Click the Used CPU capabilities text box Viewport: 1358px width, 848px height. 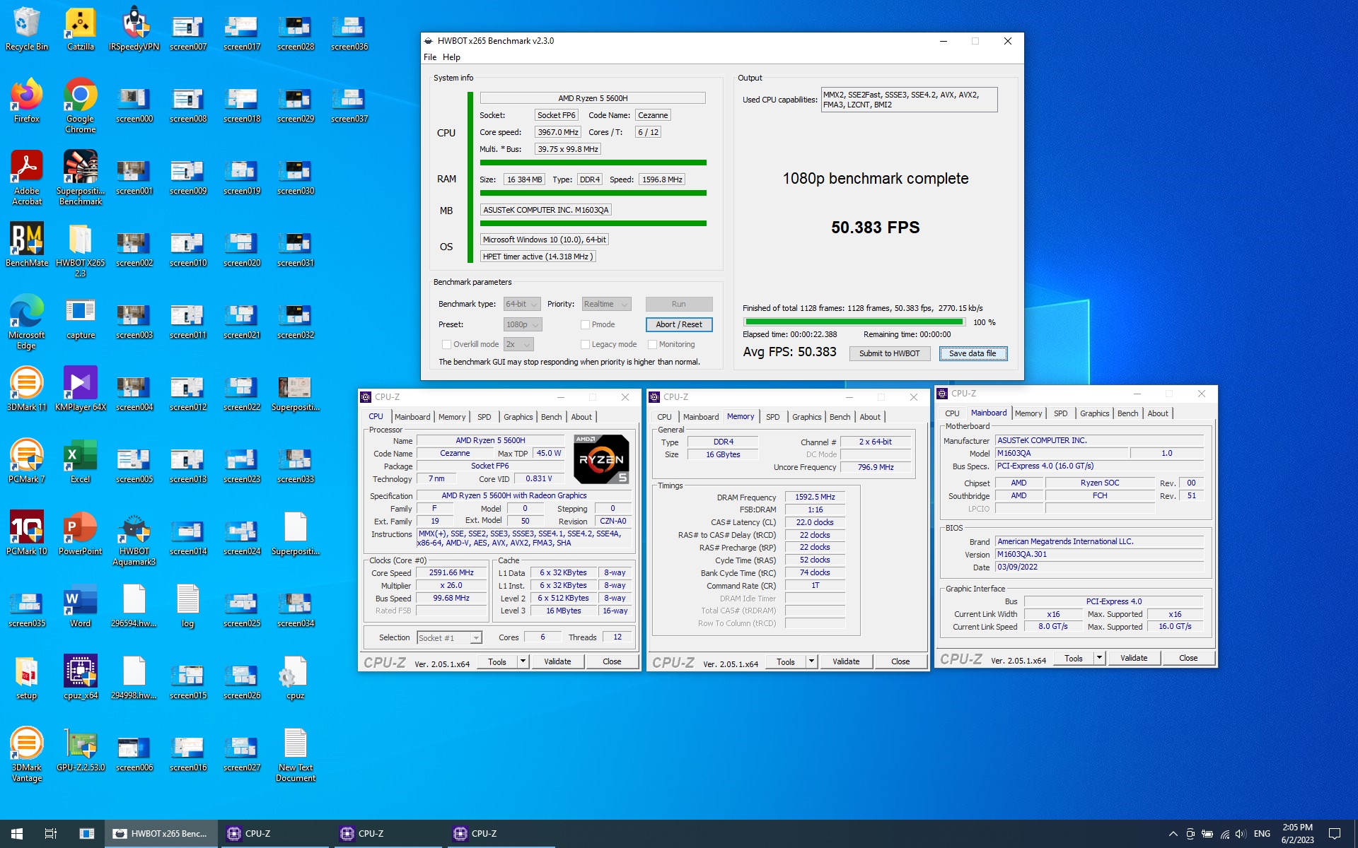pos(909,100)
